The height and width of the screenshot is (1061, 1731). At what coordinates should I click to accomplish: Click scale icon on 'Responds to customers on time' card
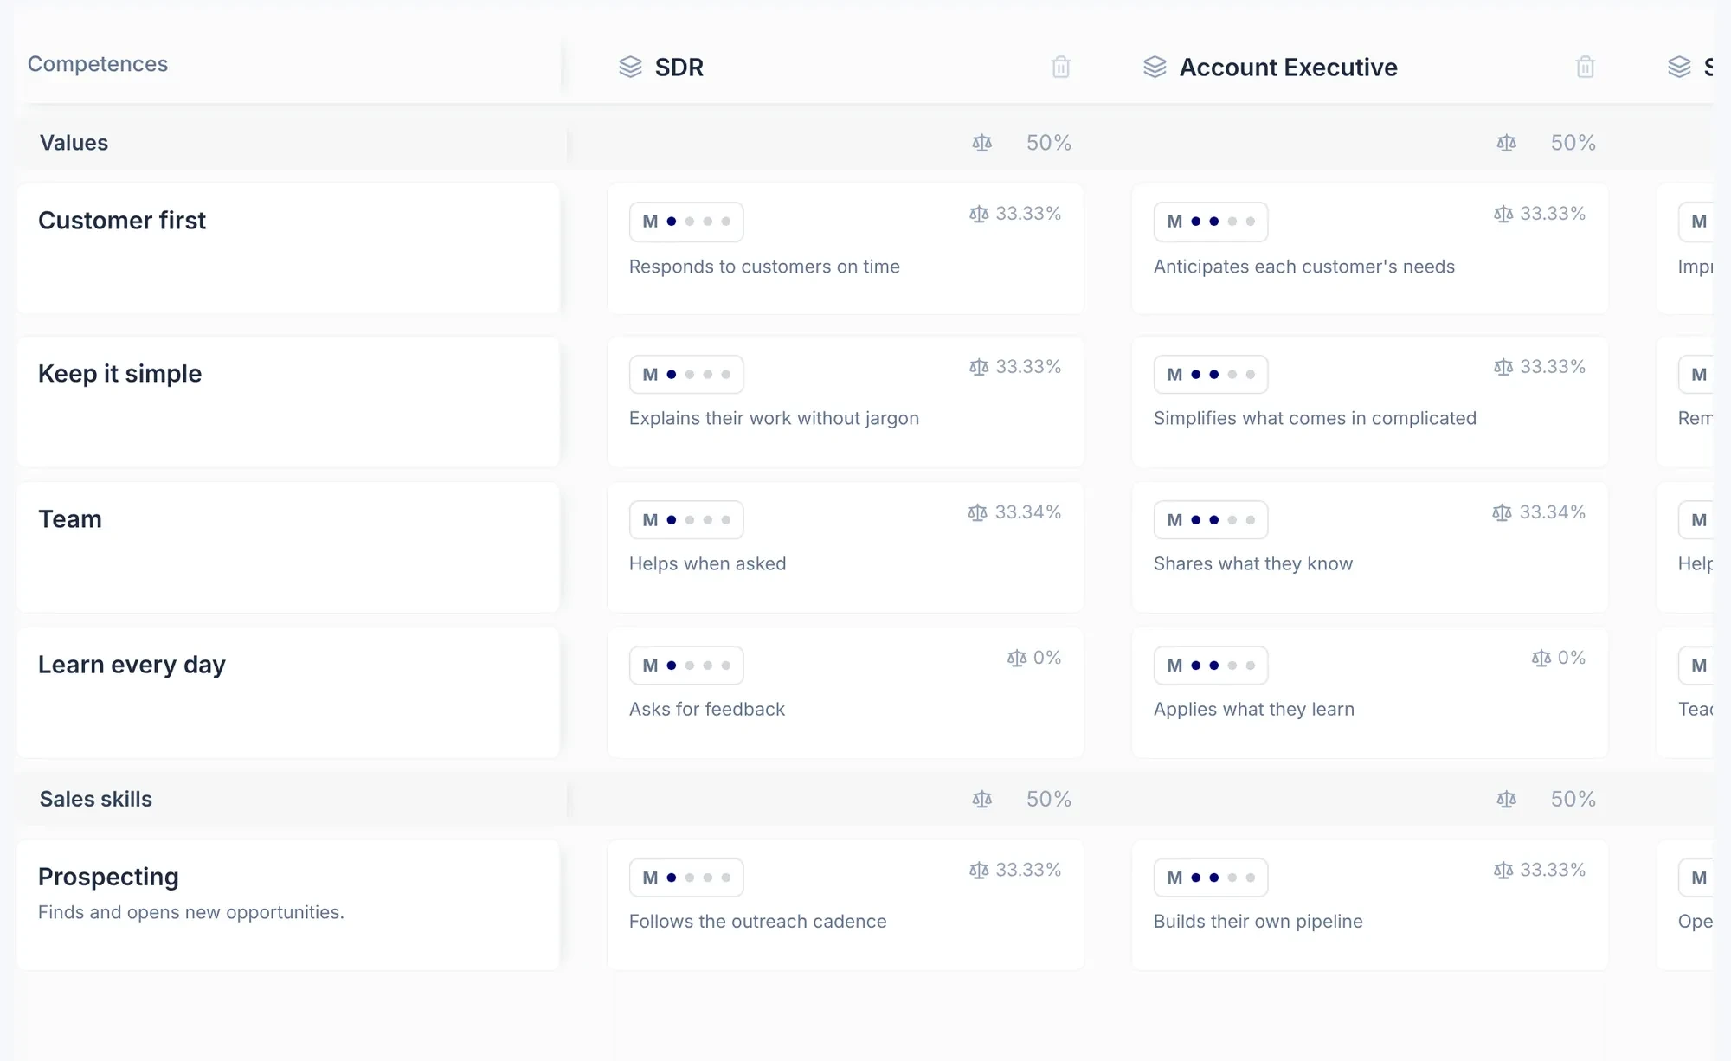[x=979, y=214]
